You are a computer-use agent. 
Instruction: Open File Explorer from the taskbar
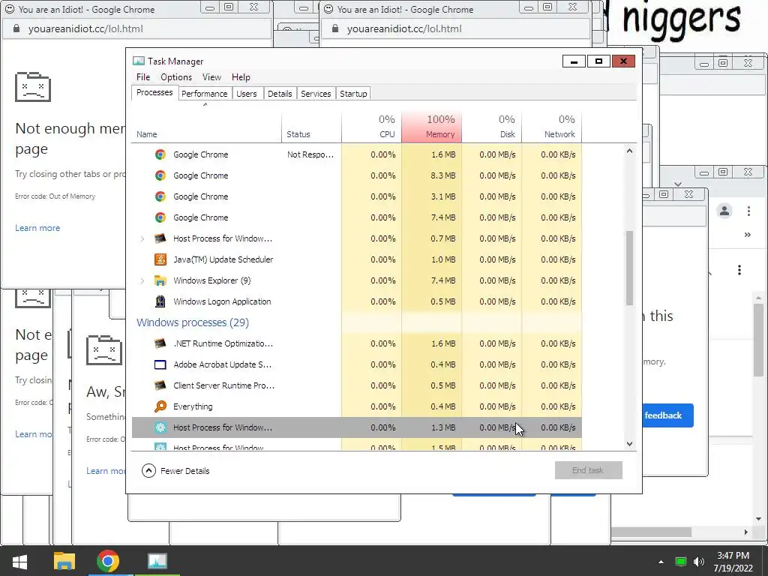(x=64, y=561)
